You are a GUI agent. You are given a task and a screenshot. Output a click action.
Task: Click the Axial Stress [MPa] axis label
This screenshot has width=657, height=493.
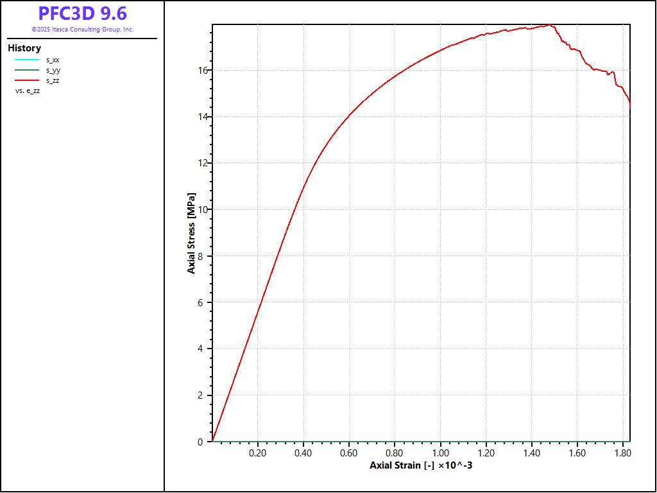point(191,233)
